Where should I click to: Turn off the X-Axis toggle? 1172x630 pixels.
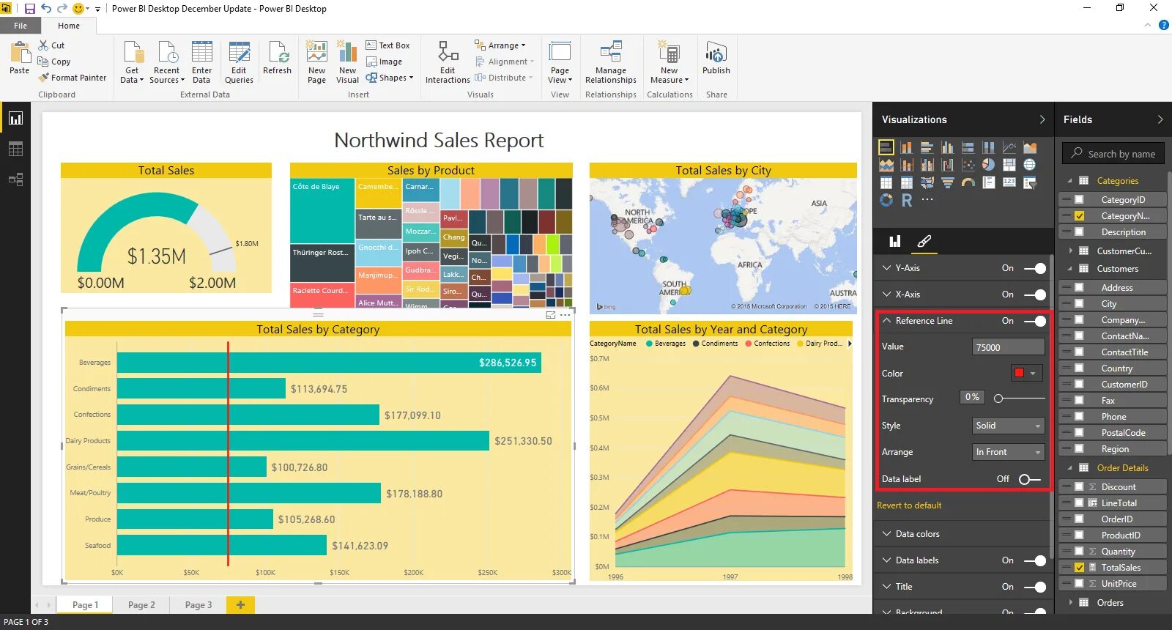[1034, 294]
